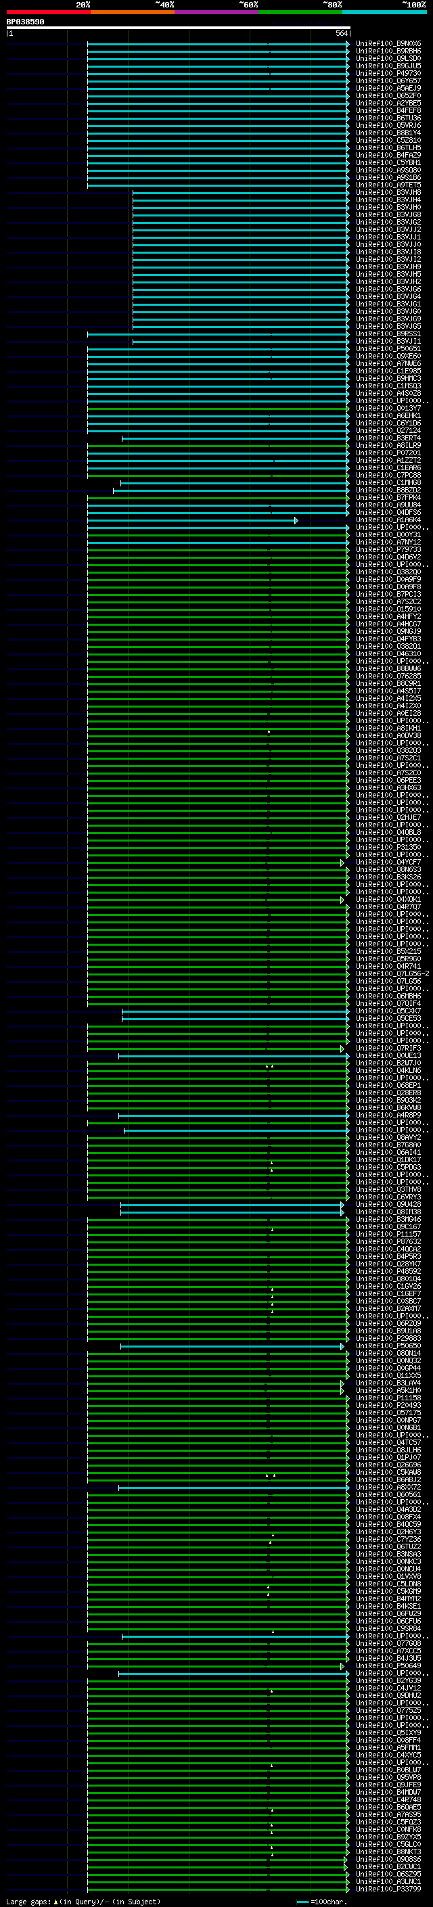Click hit label UniRef100_Q6PEE3
Screen dimensions: 433x1907
pos(388,780)
